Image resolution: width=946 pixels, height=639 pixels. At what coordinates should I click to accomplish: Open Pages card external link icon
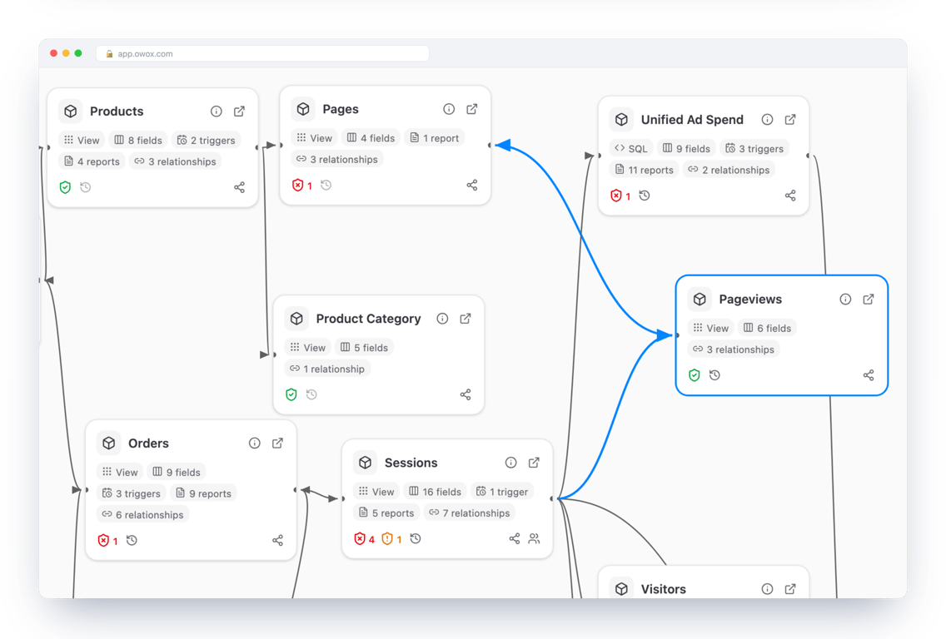(x=472, y=109)
